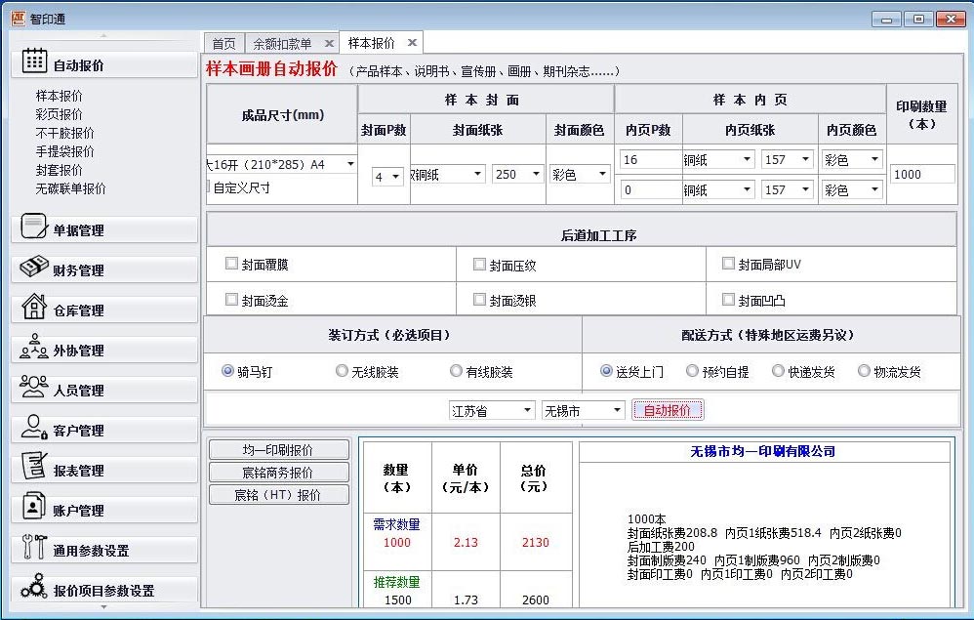Click the money icon for 财务管理

coord(34,268)
